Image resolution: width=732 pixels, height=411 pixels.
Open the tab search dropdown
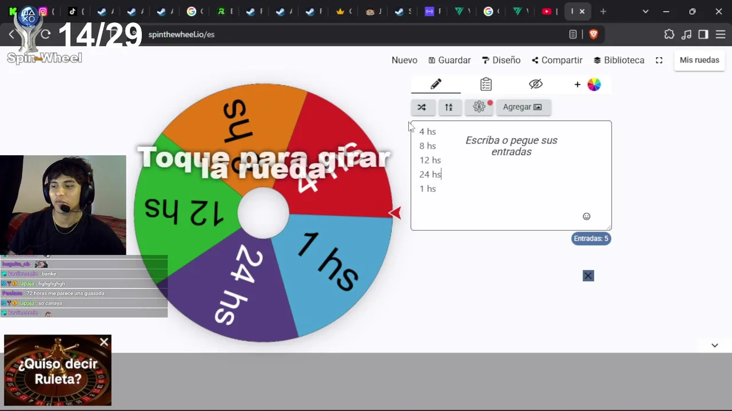pos(646,11)
